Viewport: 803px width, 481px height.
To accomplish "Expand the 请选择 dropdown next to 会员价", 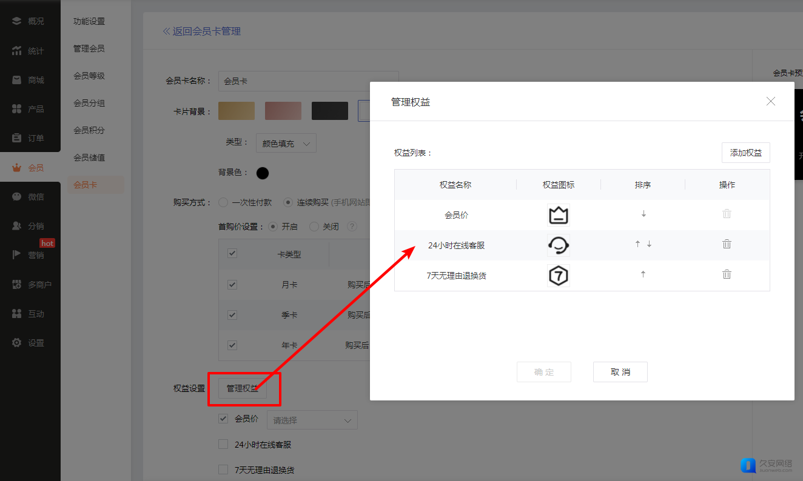I will 312,420.
